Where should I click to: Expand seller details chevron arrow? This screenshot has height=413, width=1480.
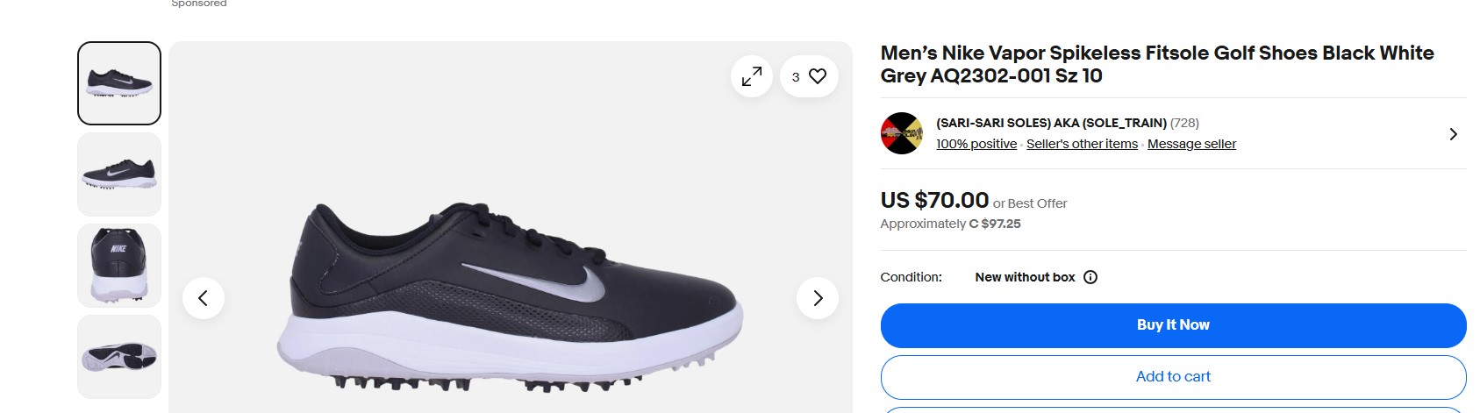[x=1453, y=134]
